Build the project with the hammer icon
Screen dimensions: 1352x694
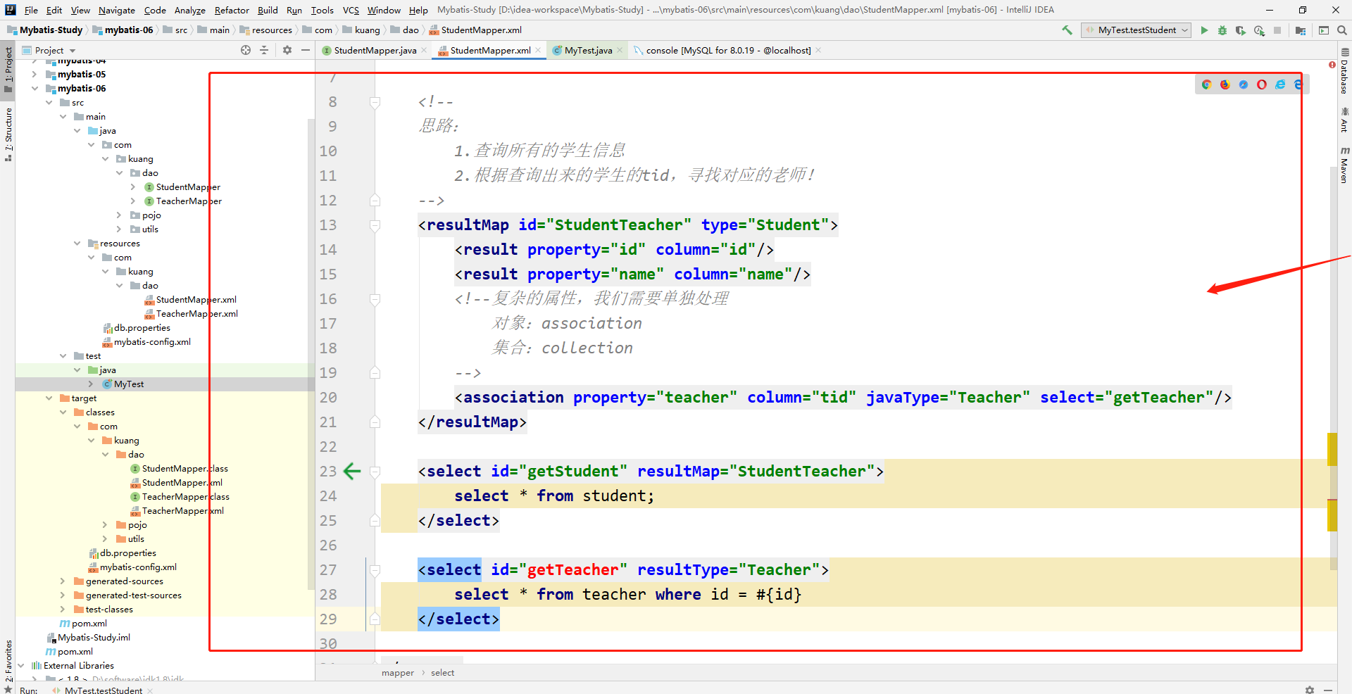point(1068,30)
